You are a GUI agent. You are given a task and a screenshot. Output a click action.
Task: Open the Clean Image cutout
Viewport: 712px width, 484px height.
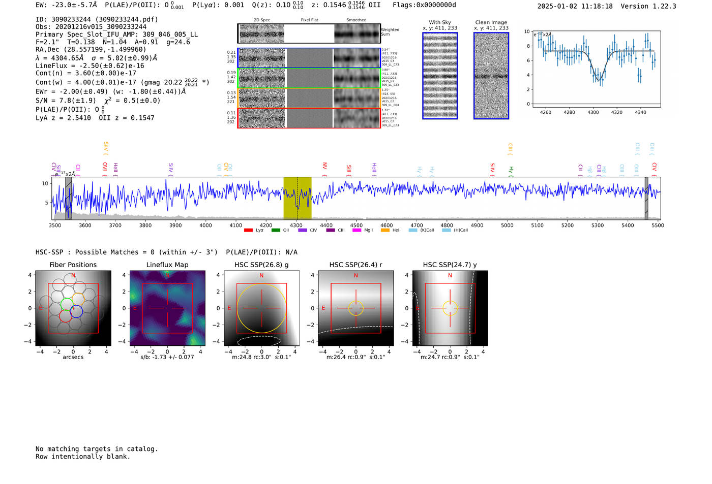pyautogui.click(x=491, y=76)
